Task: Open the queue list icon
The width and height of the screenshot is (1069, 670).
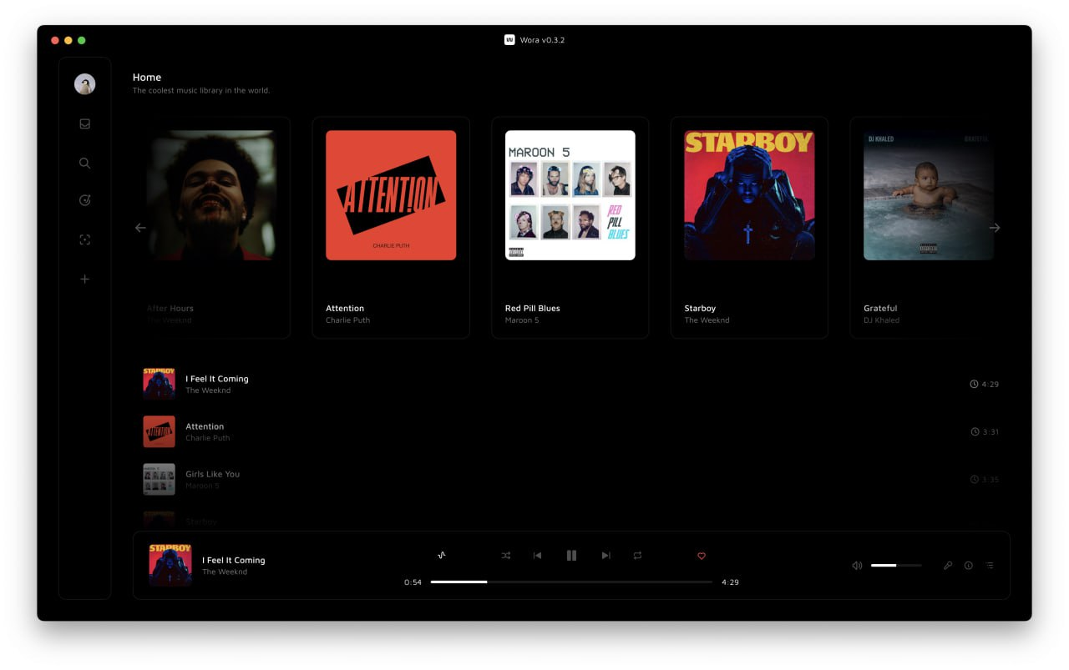Action: pyautogui.click(x=990, y=565)
